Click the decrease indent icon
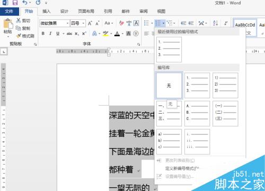Image resolution: width=265 pixels, height=191 pixels. 183,23
